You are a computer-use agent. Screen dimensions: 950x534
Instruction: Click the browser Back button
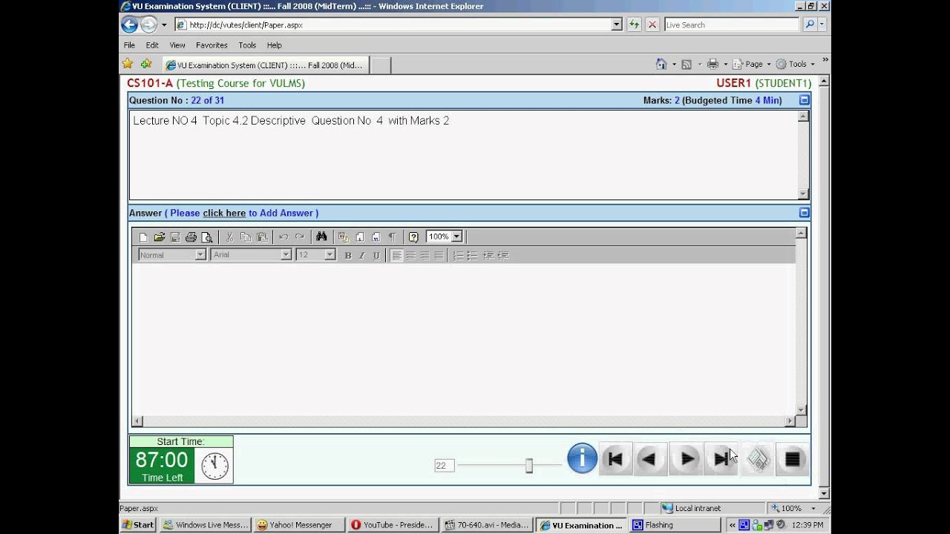pyautogui.click(x=130, y=24)
